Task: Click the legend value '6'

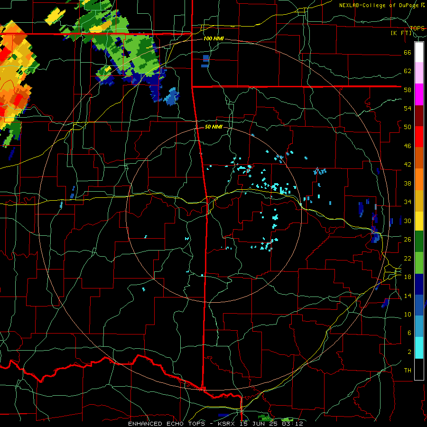Action: 409,333
